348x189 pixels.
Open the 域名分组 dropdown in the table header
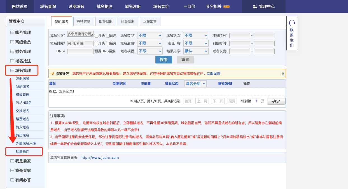[195, 84]
